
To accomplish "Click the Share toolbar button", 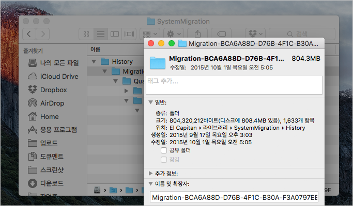I will pos(197,34).
